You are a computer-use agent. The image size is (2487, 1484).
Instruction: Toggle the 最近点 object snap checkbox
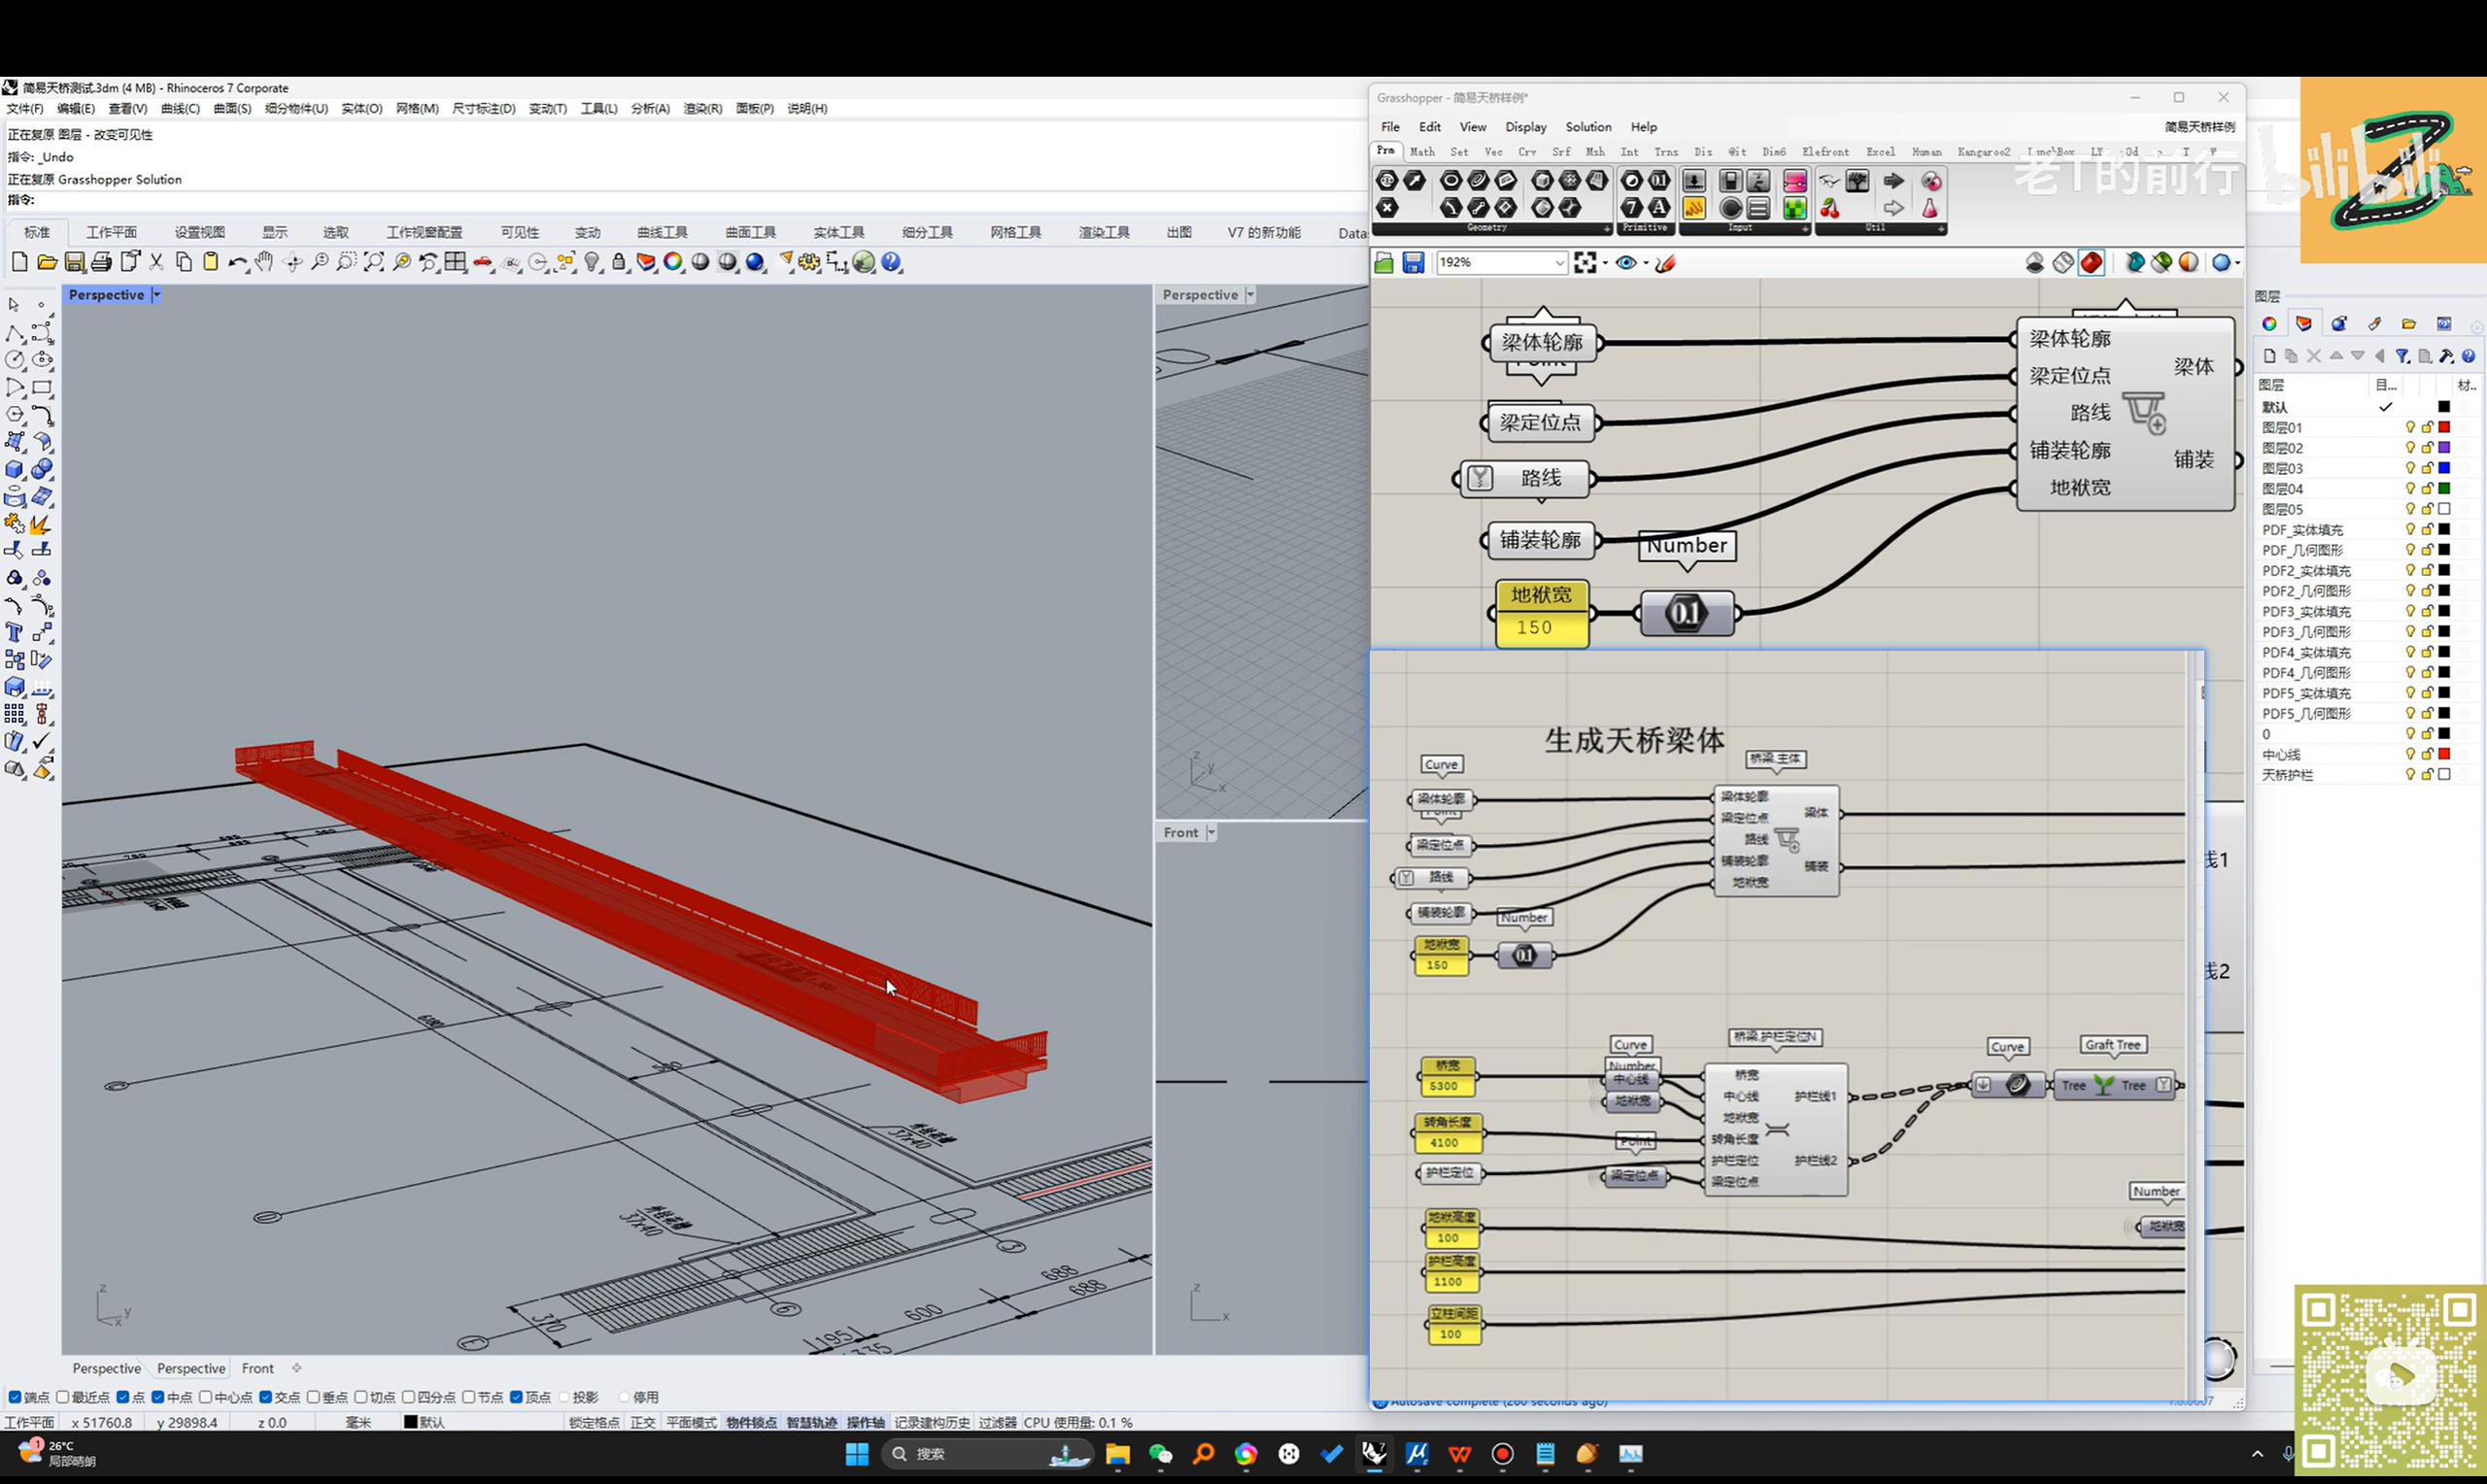pos(63,1397)
